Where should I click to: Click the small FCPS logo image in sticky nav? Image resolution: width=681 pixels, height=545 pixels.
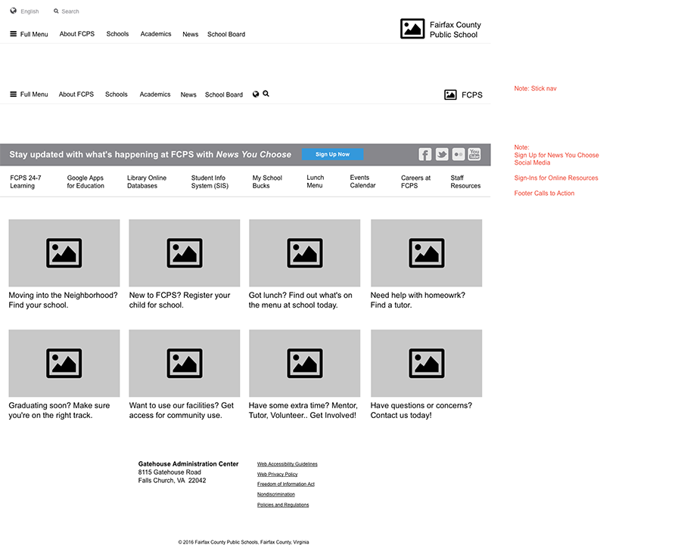(x=450, y=94)
